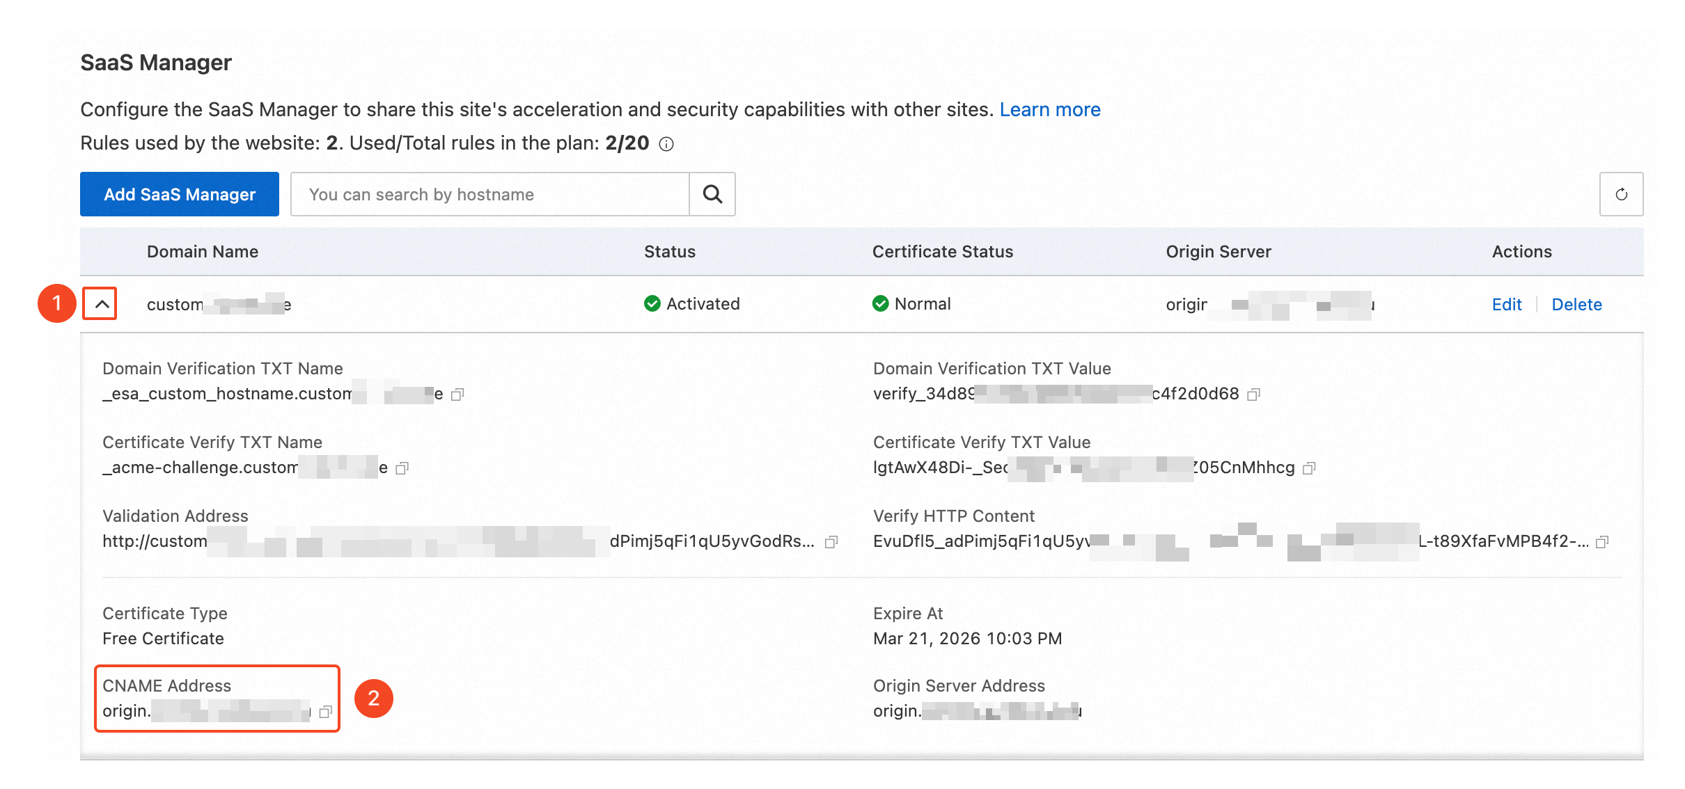Open the Learn more link
Image resolution: width=1685 pixels, height=789 pixels.
pos(1049,109)
